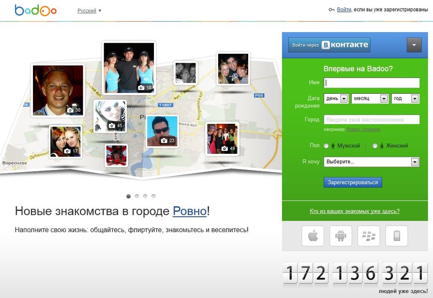Expand the other login options arrow

click(x=414, y=45)
